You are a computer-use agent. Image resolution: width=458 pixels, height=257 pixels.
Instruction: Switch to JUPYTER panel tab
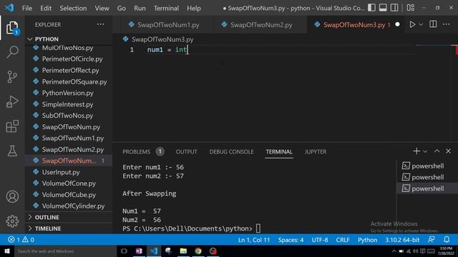(x=316, y=152)
